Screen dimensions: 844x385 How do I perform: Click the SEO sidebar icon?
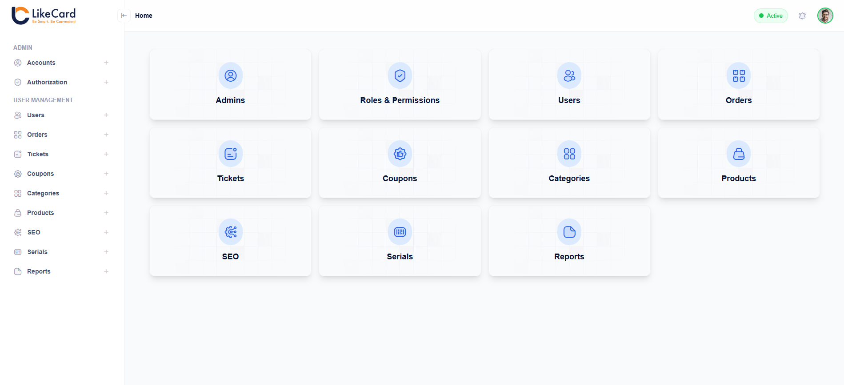point(18,232)
